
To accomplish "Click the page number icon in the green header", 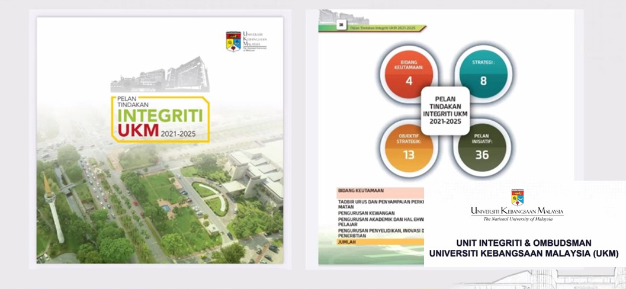I will tap(341, 25).
